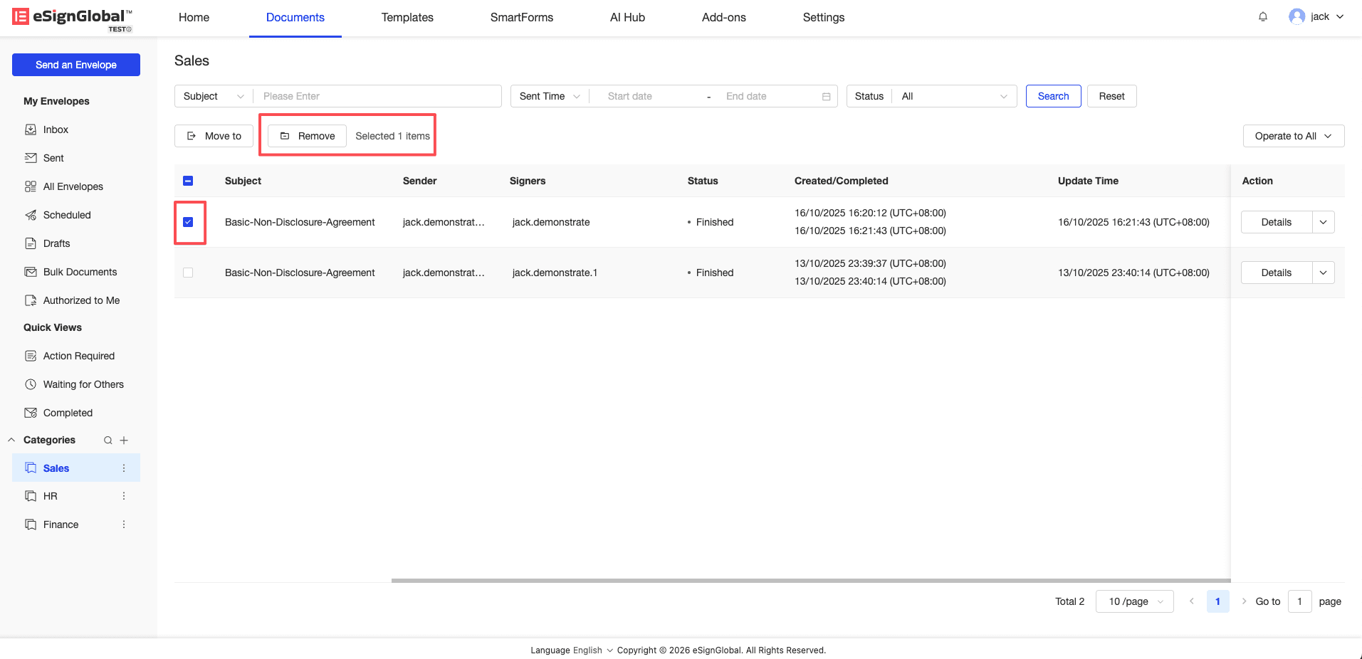
Task: Click the Subject search input field
Action: click(x=377, y=96)
